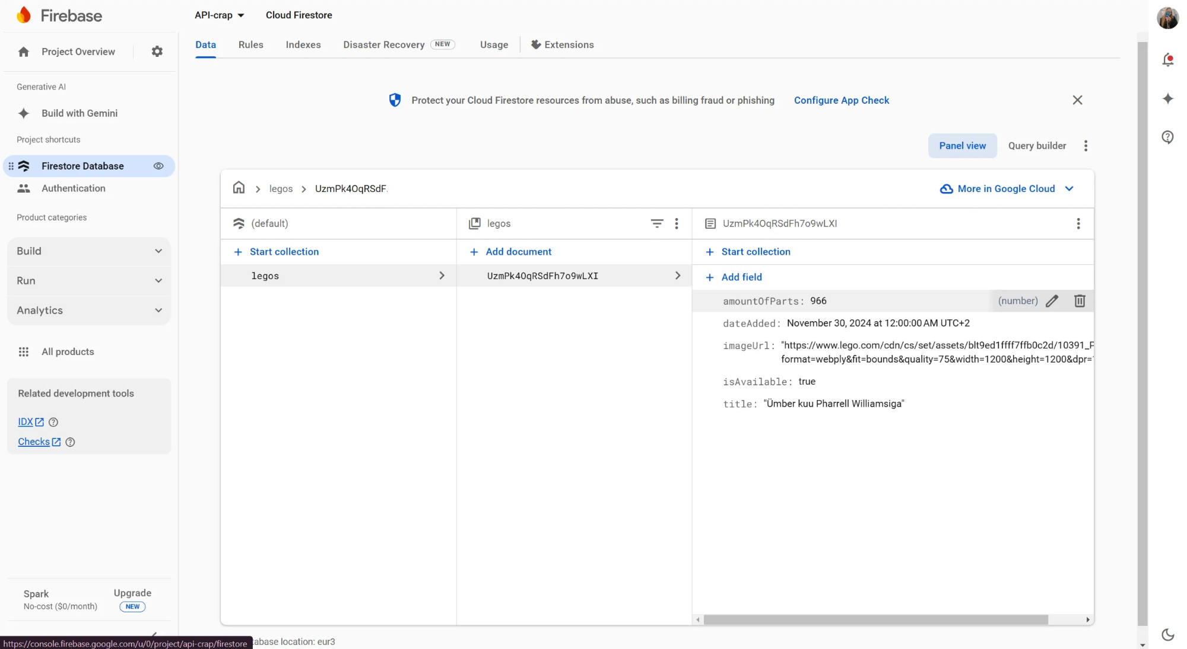
Task: Click the Firestore Database waves icon
Action: tap(24, 166)
